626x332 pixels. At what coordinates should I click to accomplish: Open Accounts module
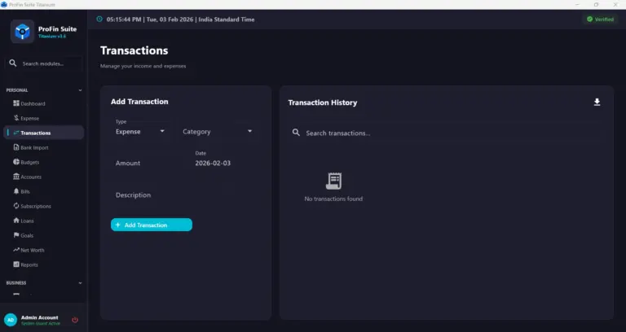pos(43,177)
